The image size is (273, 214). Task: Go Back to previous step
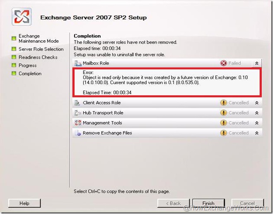pyautogui.click(x=174, y=203)
